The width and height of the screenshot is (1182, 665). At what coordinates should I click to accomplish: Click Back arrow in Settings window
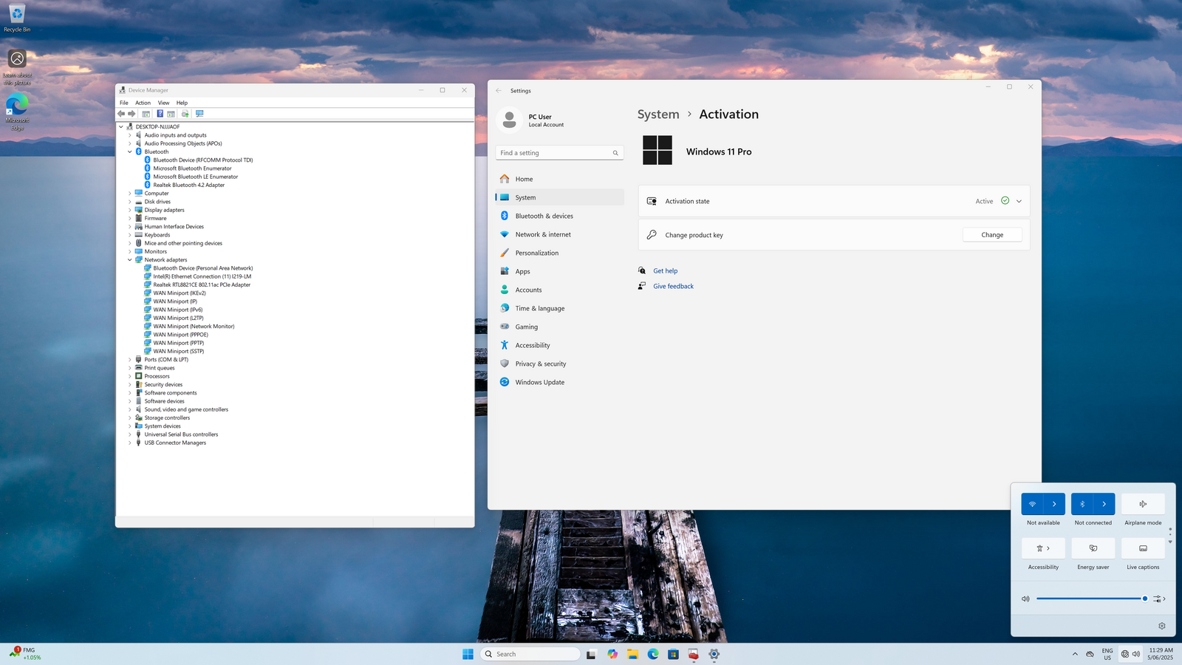499,91
